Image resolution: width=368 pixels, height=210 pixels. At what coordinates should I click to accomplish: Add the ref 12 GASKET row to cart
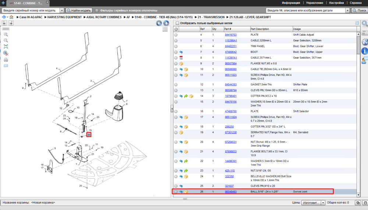coord(176,85)
